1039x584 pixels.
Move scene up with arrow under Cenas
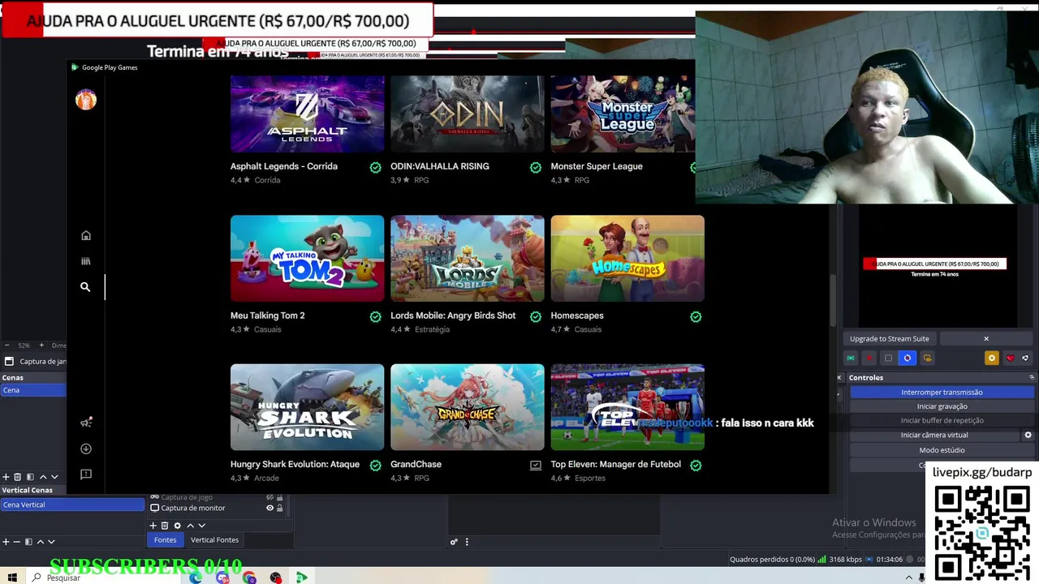point(42,477)
